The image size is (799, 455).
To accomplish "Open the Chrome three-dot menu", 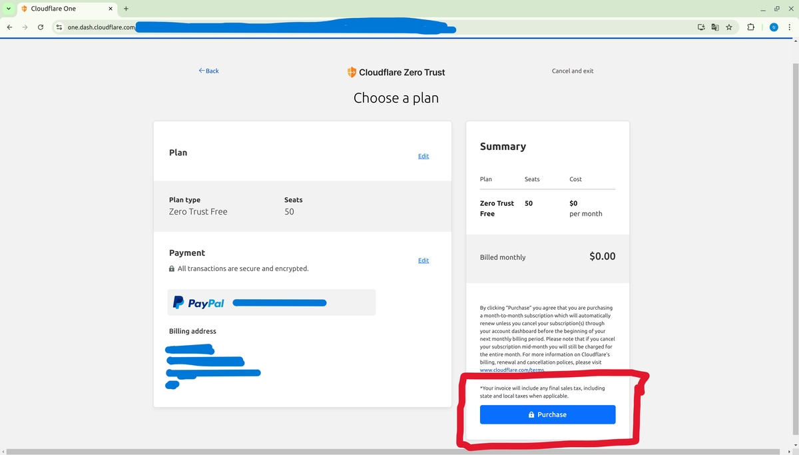I will click(x=789, y=27).
